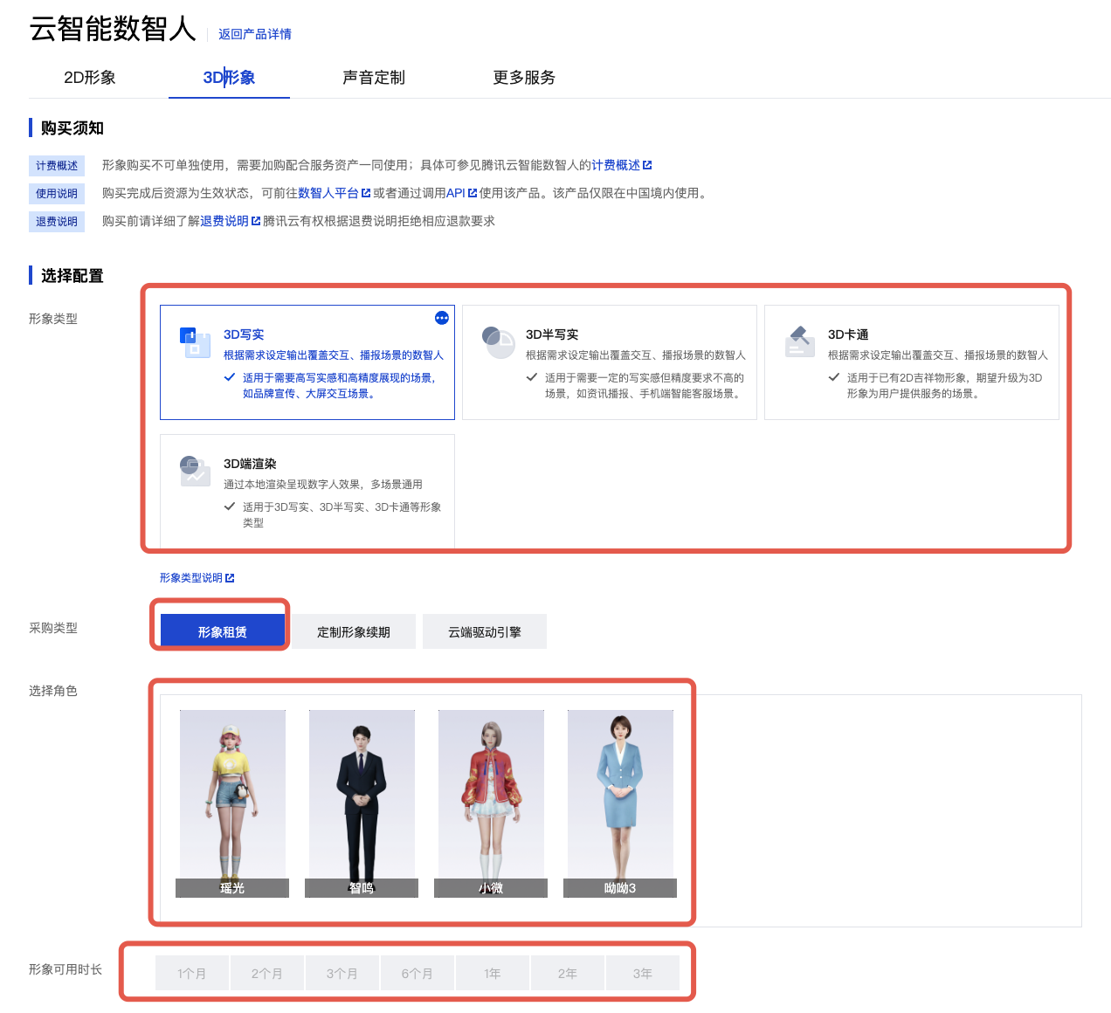
Task: Click the 退费说明 blue tag label
Action: [x=57, y=222]
